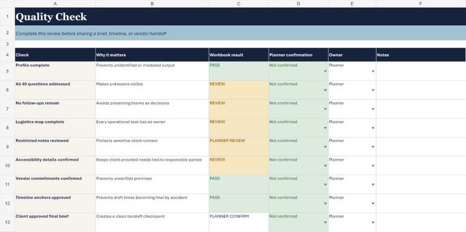Image resolution: width=466 pixels, height=232 pixels.
Task: Select row 3 header
Action: tap(8, 44)
